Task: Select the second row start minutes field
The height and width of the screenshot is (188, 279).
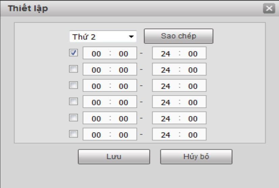Action: (x=123, y=70)
